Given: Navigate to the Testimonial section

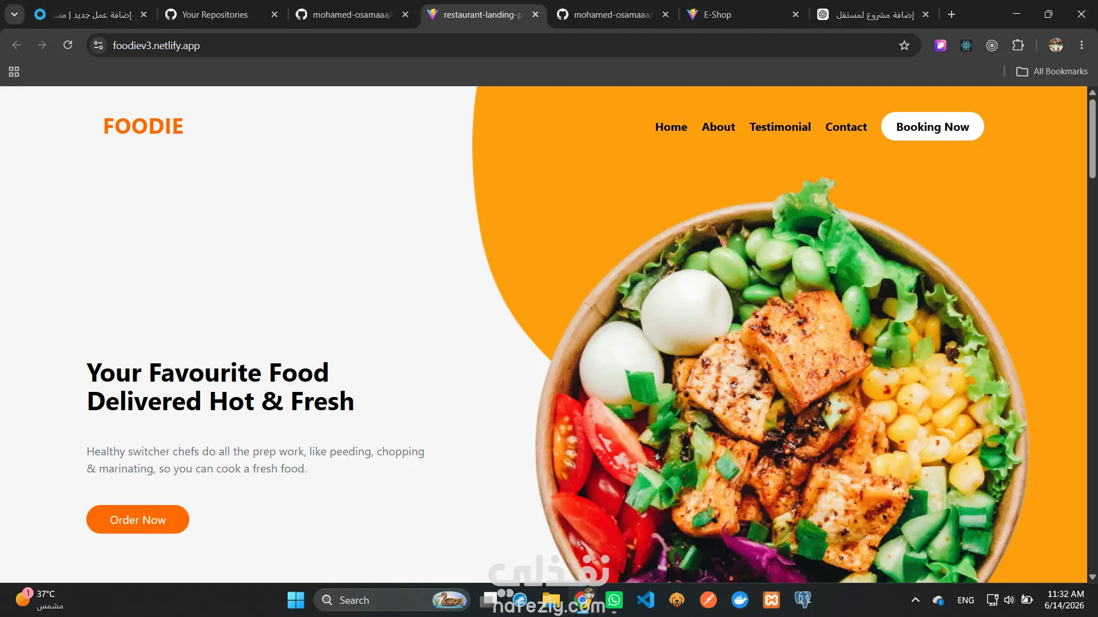Looking at the screenshot, I should coord(780,127).
